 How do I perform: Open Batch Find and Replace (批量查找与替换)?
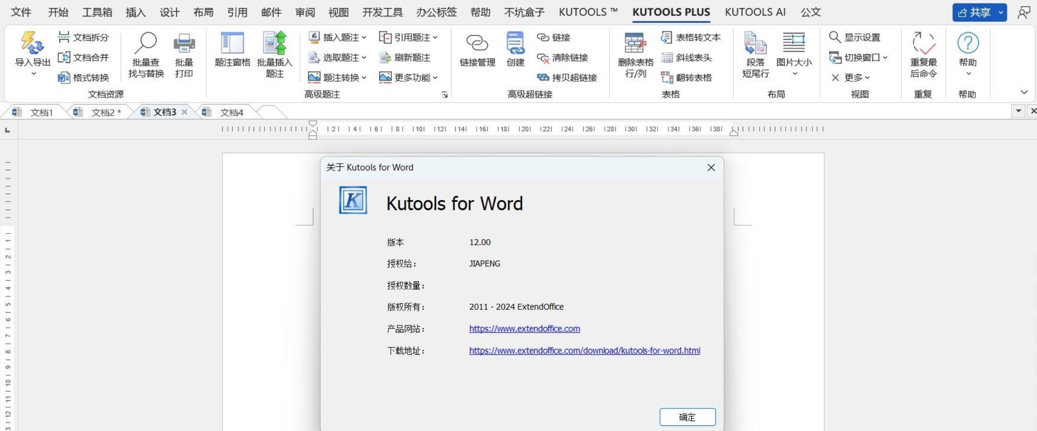[146, 54]
